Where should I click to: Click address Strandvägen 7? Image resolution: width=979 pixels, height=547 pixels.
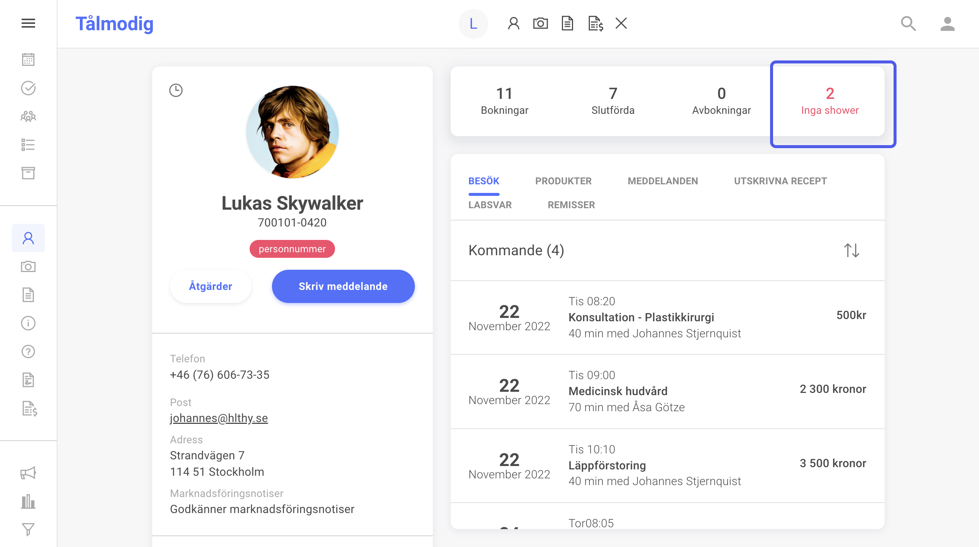click(x=207, y=455)
